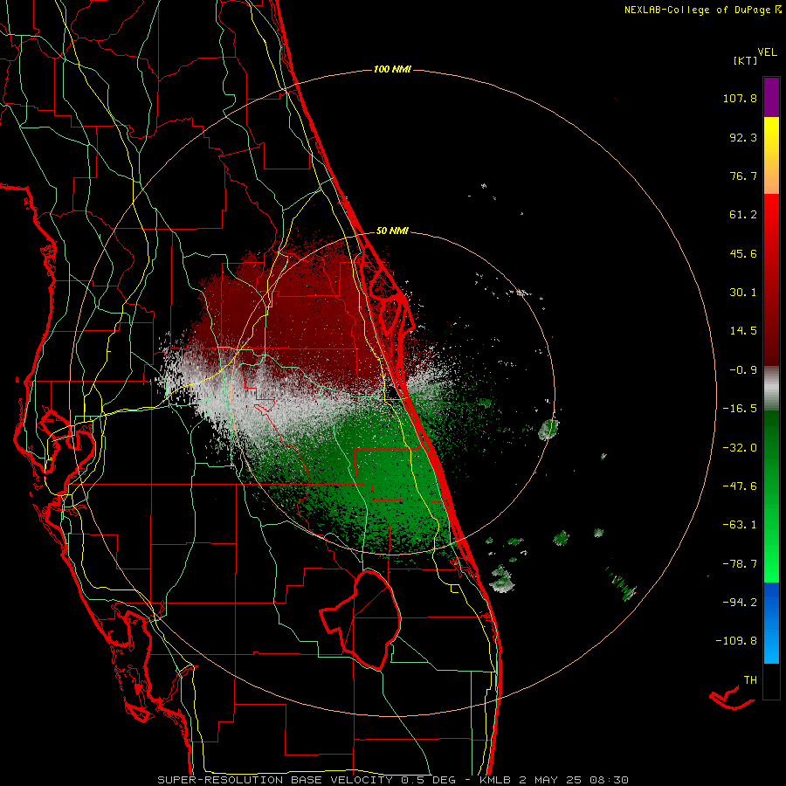Image resolution: width=786 pixels, height=786 pixels.
Task: Click the 50 NMI range ring label
Action: pos(392,231)
